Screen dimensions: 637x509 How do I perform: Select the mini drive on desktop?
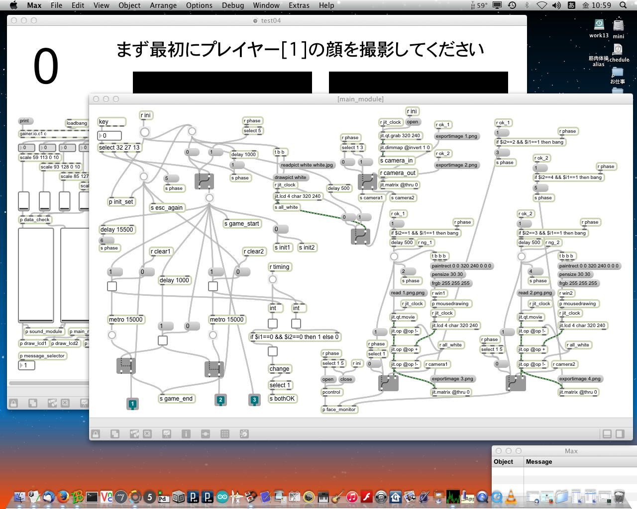pos(619,28)
